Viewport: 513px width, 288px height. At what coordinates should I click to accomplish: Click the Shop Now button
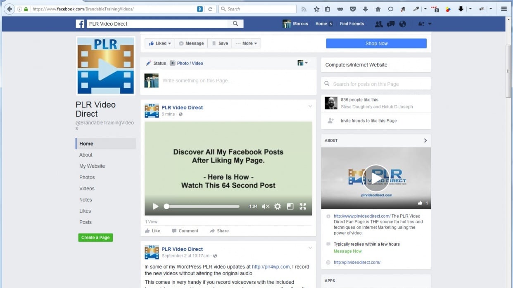point(376,43)
